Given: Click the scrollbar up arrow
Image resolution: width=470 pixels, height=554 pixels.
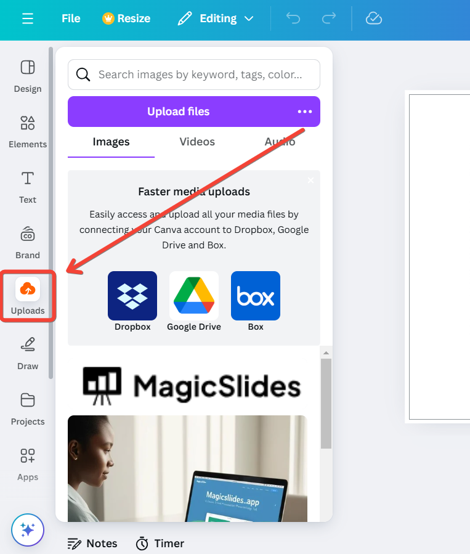Looking at the screenshot, I should 326,352.
